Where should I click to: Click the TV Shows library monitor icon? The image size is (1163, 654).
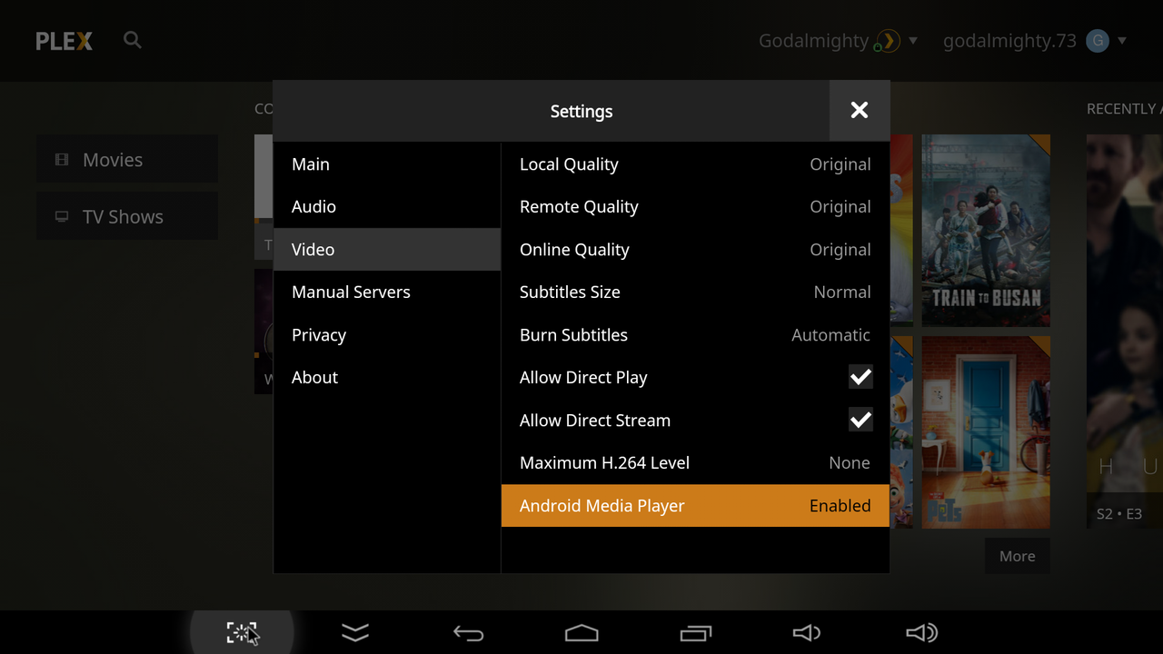point(62,217)
